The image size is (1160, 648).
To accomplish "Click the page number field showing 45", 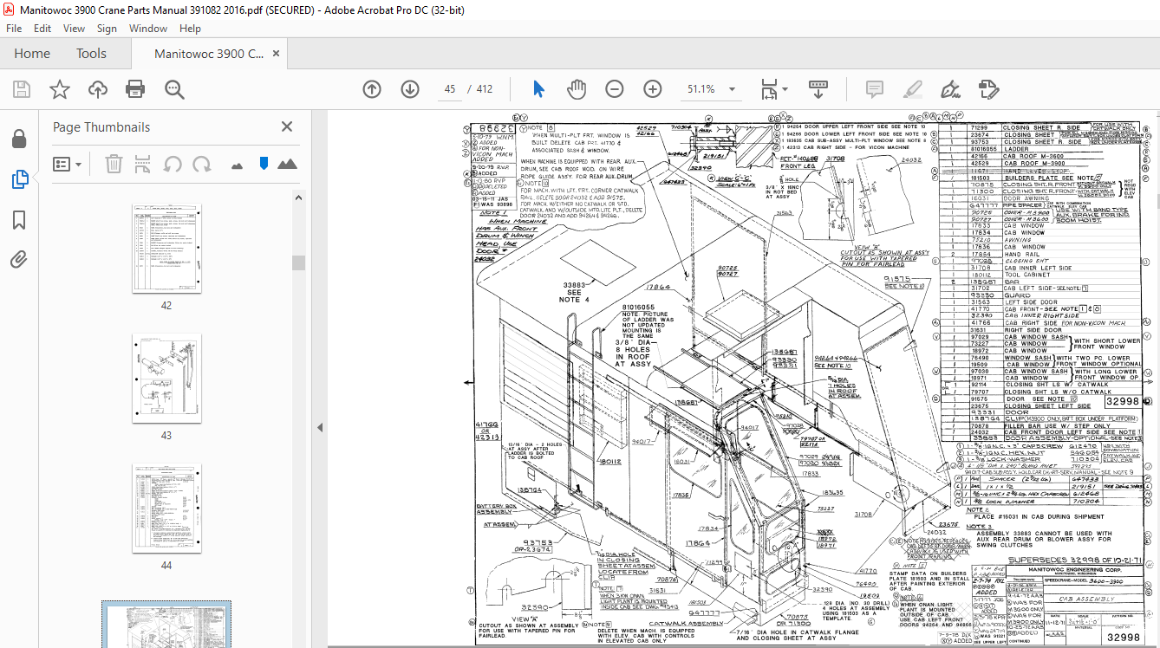I will pyautogui.click(x=449, y=89).
